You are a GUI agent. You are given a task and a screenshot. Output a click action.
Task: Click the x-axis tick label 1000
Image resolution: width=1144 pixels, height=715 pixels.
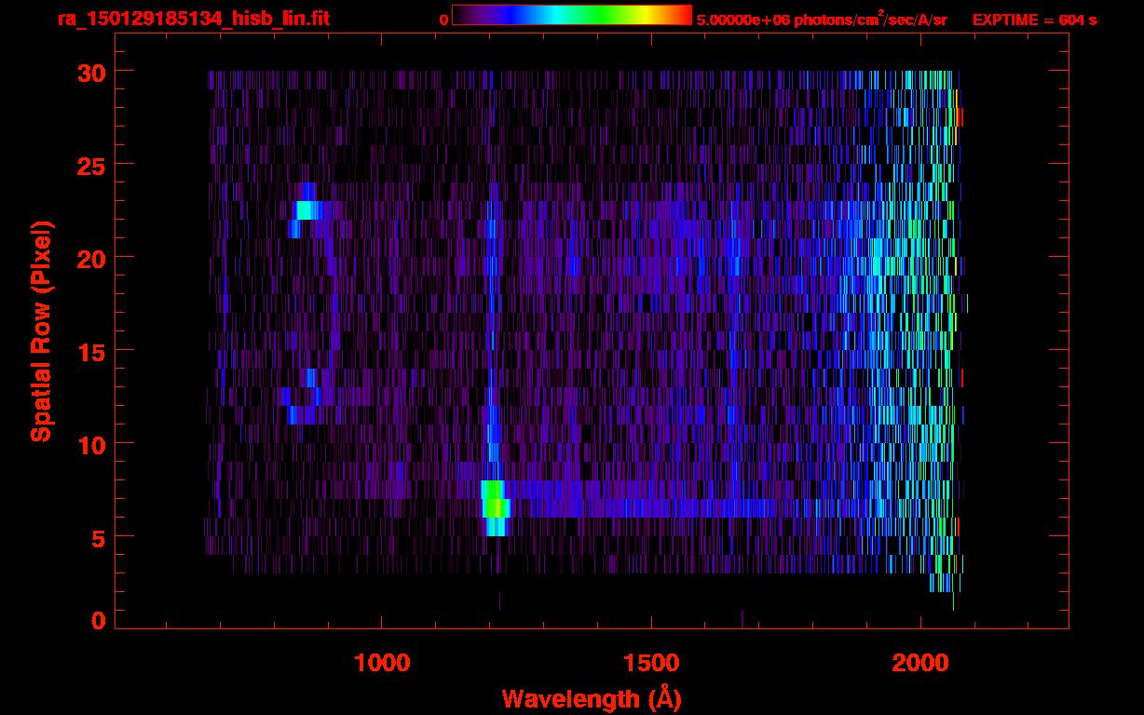click(382, 663)
